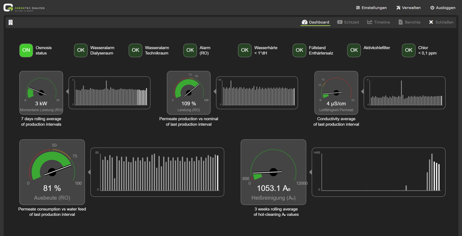Open Einstellungen in the top bar
The width and height of the screenshot is (462, 236).
point(371,8)
